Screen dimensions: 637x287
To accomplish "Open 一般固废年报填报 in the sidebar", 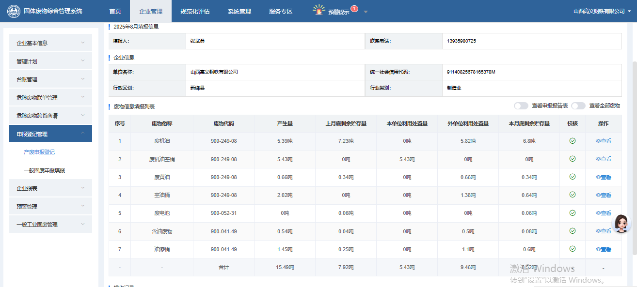I will click(x=44, y=170).
